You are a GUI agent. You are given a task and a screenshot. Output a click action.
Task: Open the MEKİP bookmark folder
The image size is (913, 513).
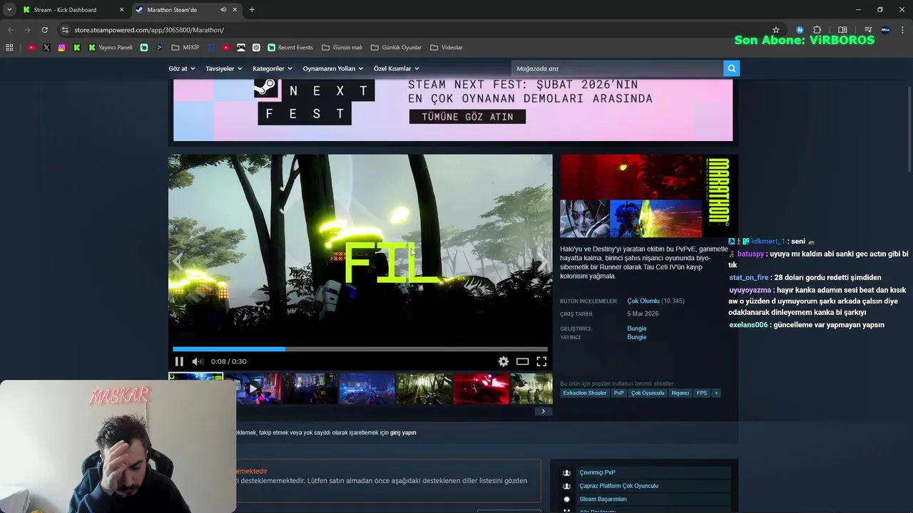[x=185, y=48]
